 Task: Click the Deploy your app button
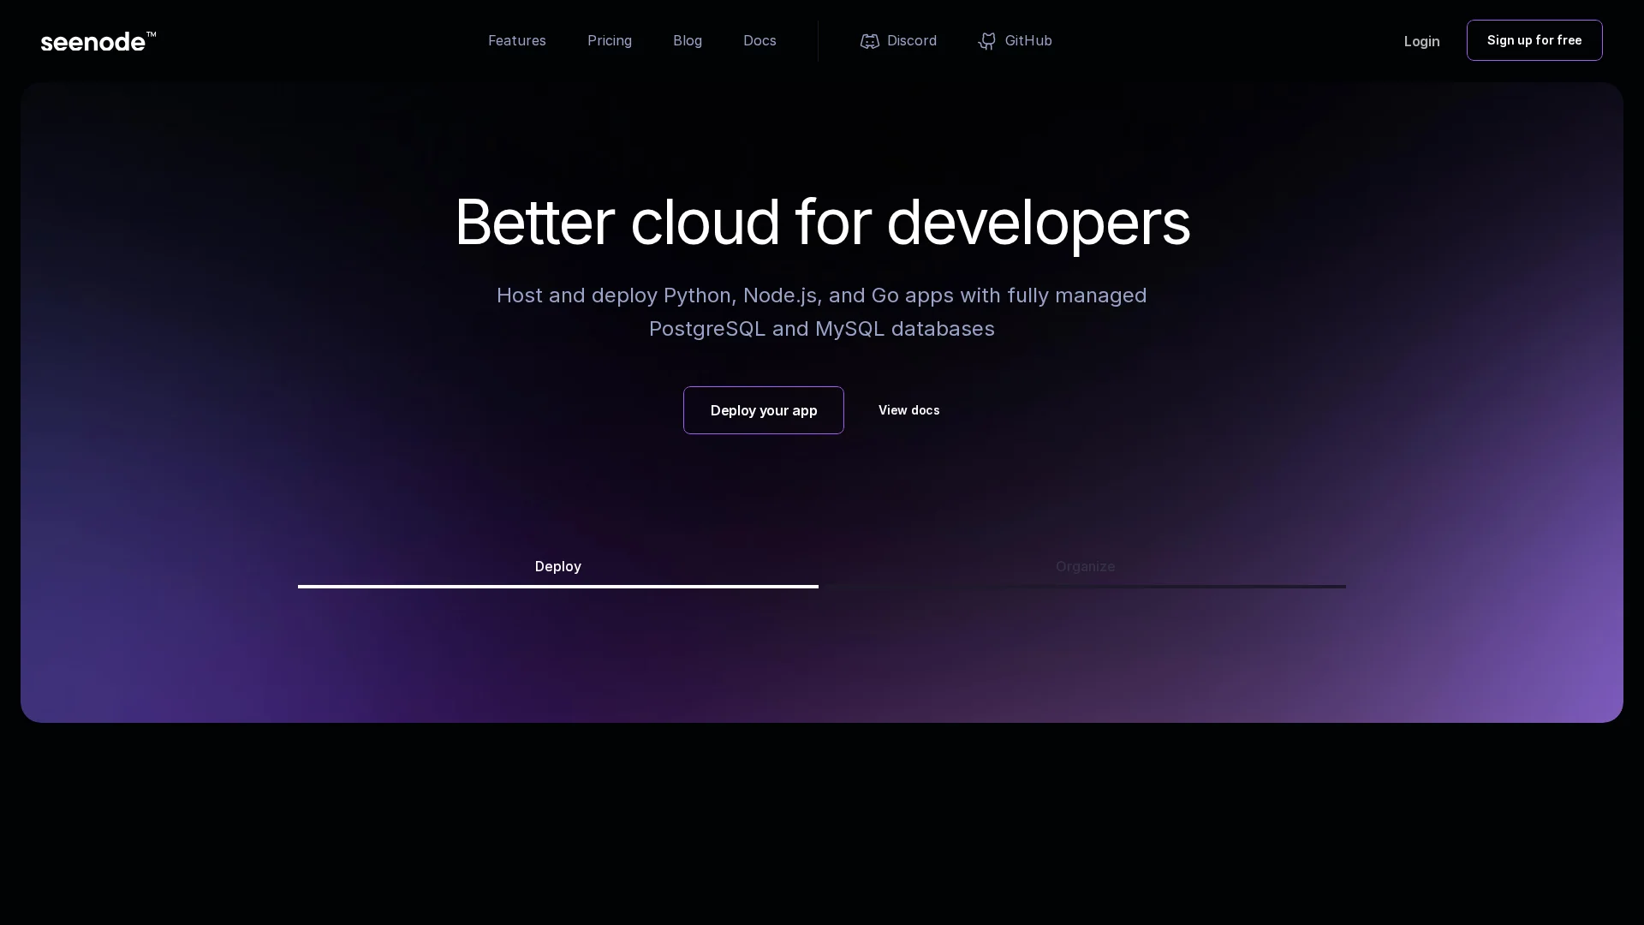pyautogui.click(x=763, y=410)
